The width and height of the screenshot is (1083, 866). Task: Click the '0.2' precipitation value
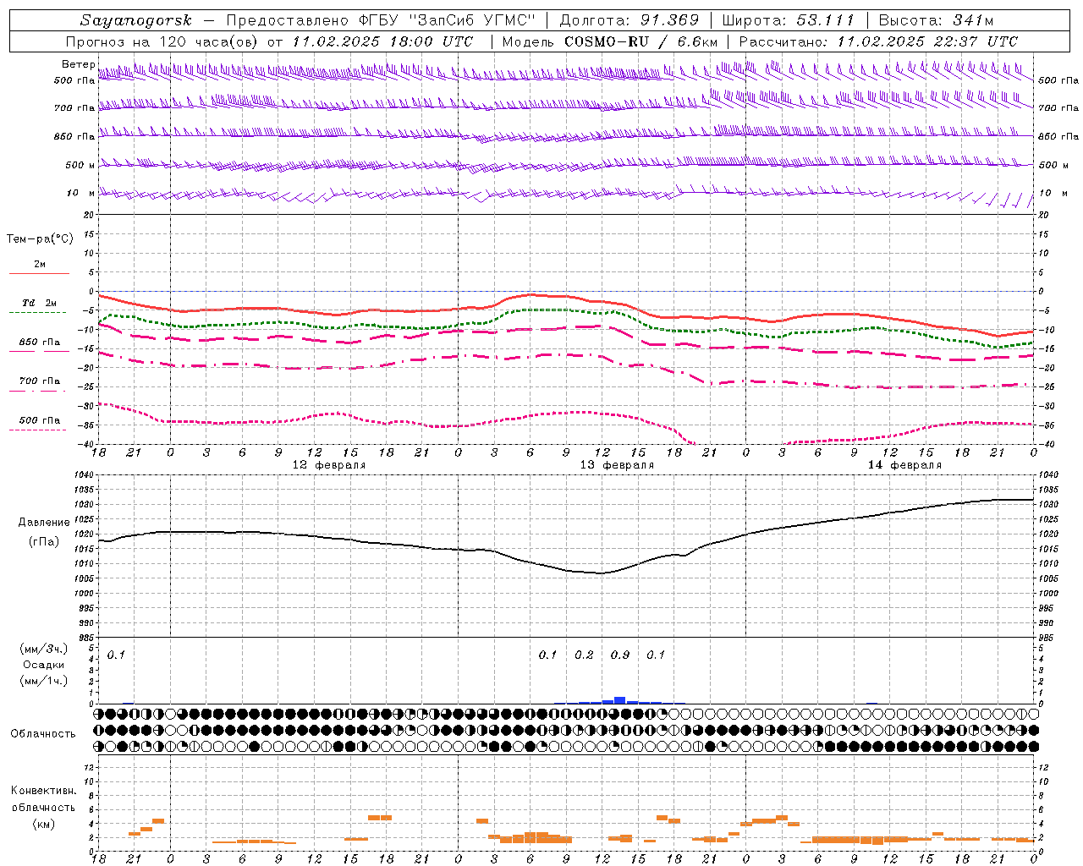tap(584, 655)
